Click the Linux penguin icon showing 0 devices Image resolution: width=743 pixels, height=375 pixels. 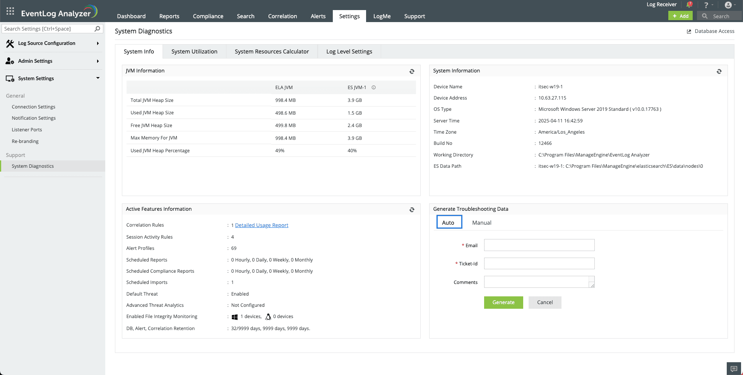pyautogui.click(x=268, y=317)
